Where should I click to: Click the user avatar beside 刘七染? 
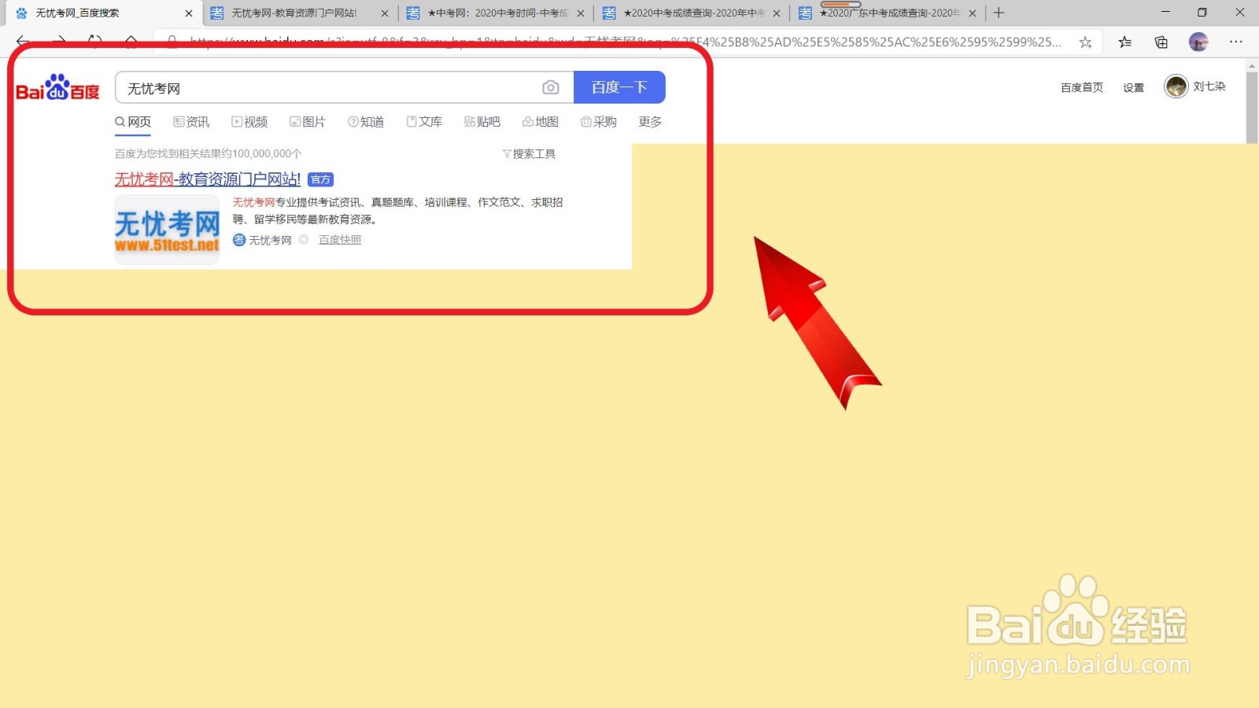(x=1176, y=87)
